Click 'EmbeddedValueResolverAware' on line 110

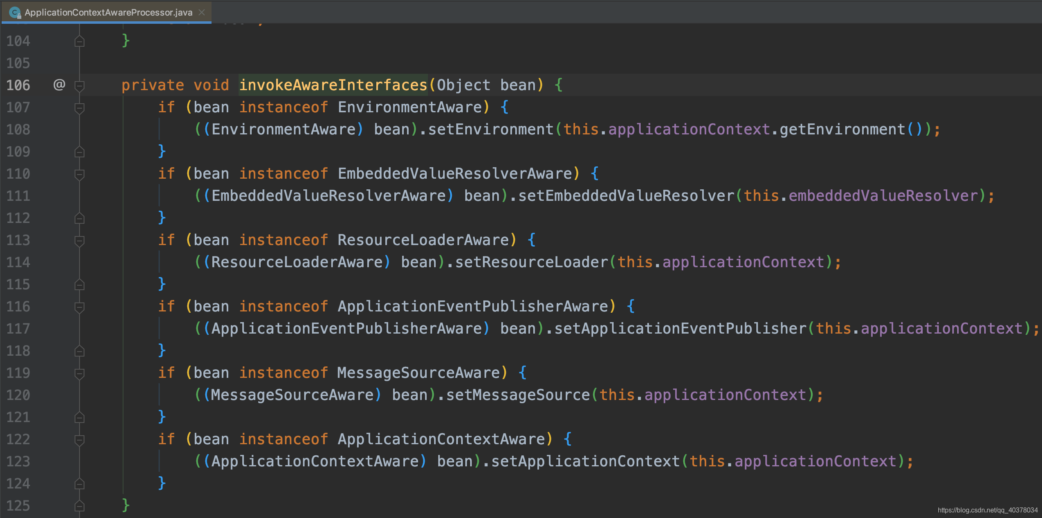pos(455,174)
